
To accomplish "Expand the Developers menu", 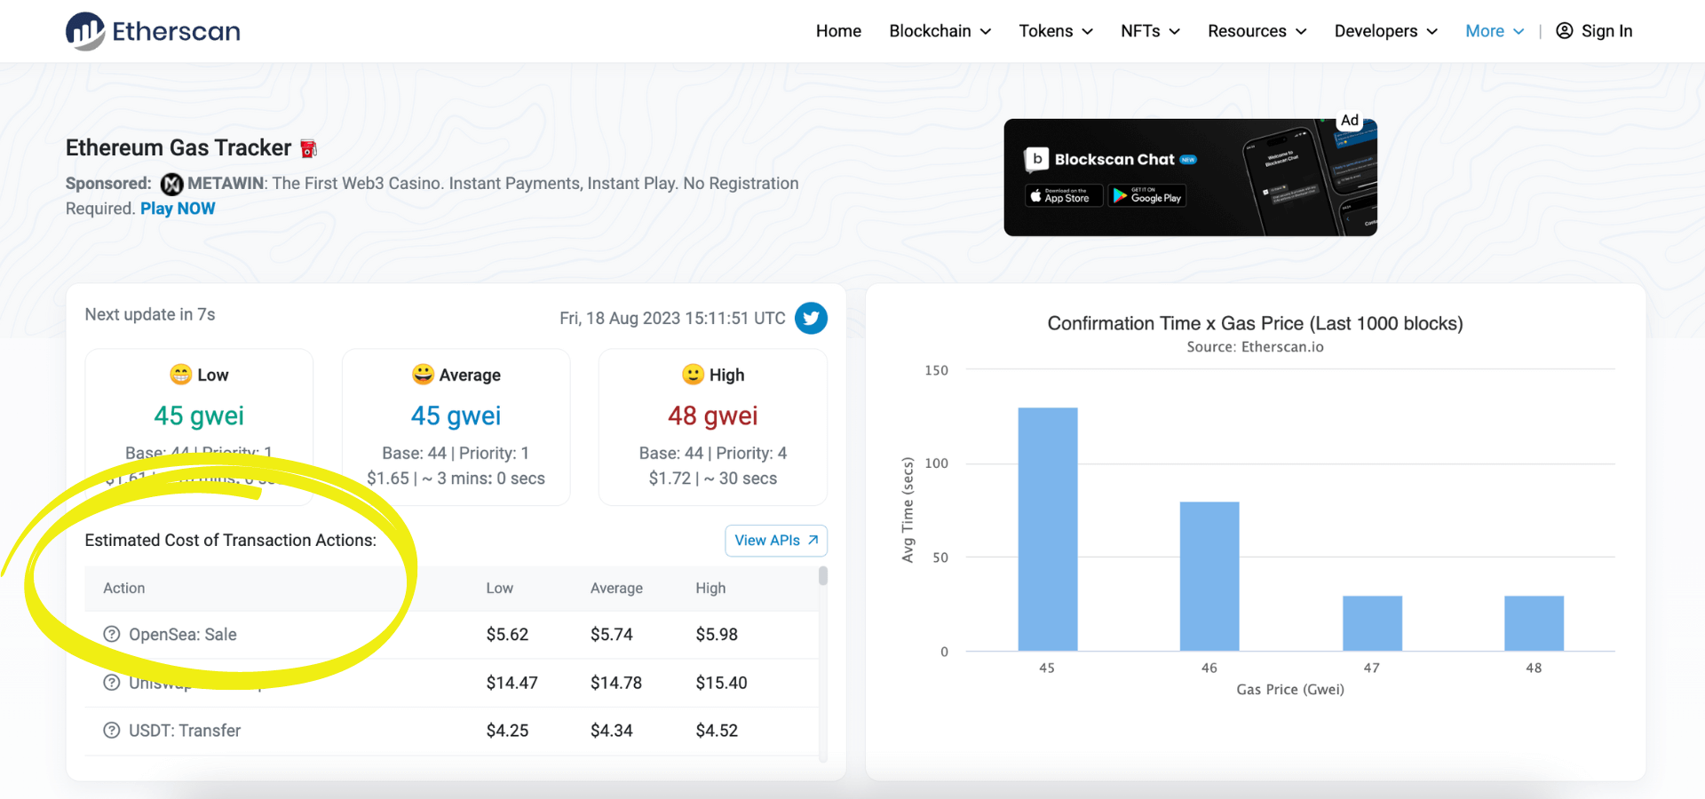I will [x=1385, y=31].
